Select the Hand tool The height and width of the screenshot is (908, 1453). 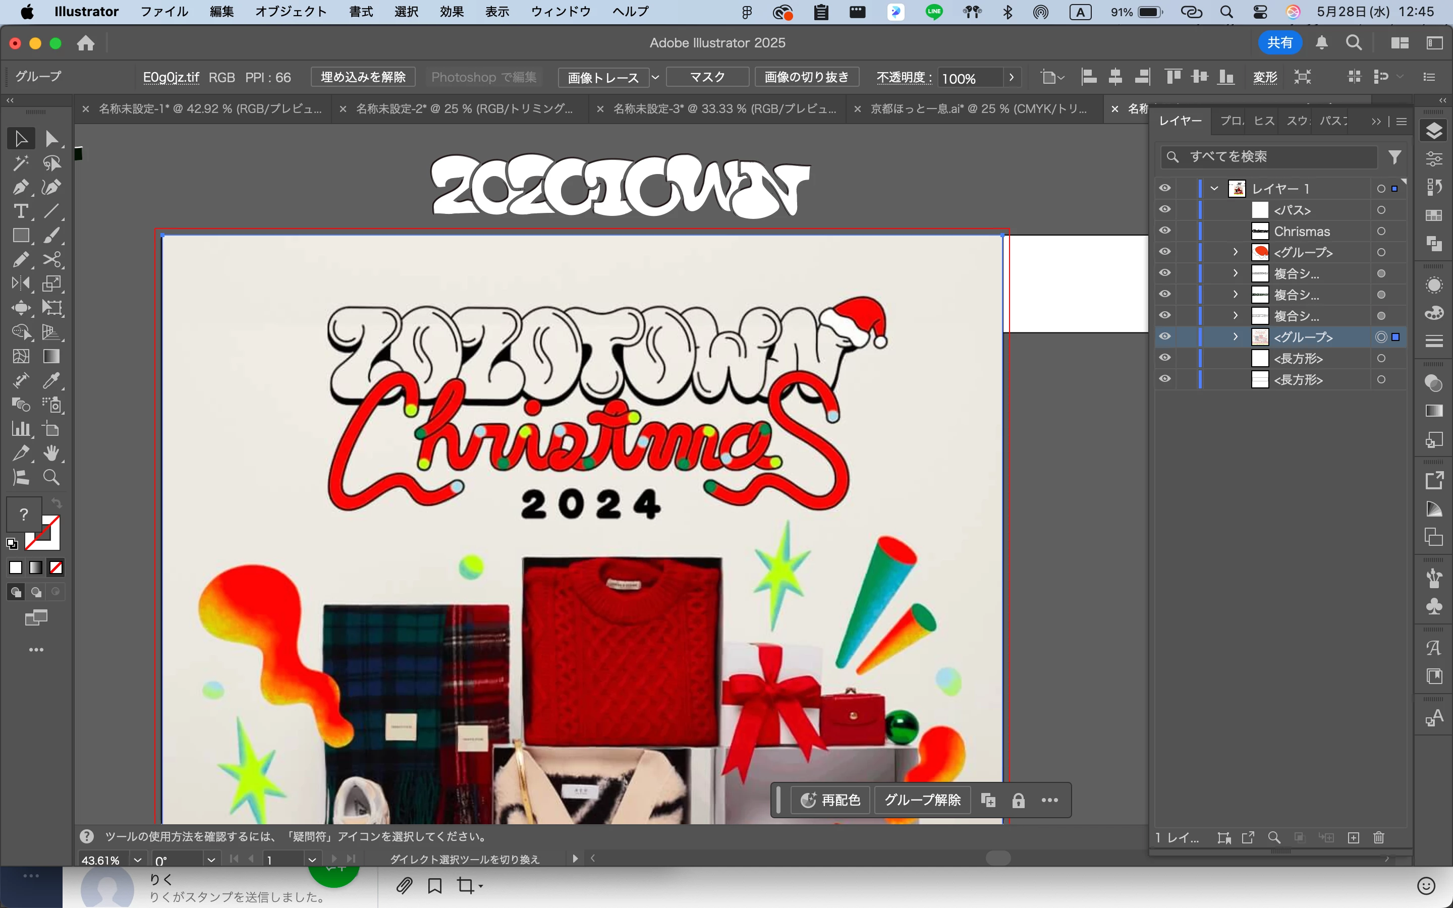[x=51, y=453]
